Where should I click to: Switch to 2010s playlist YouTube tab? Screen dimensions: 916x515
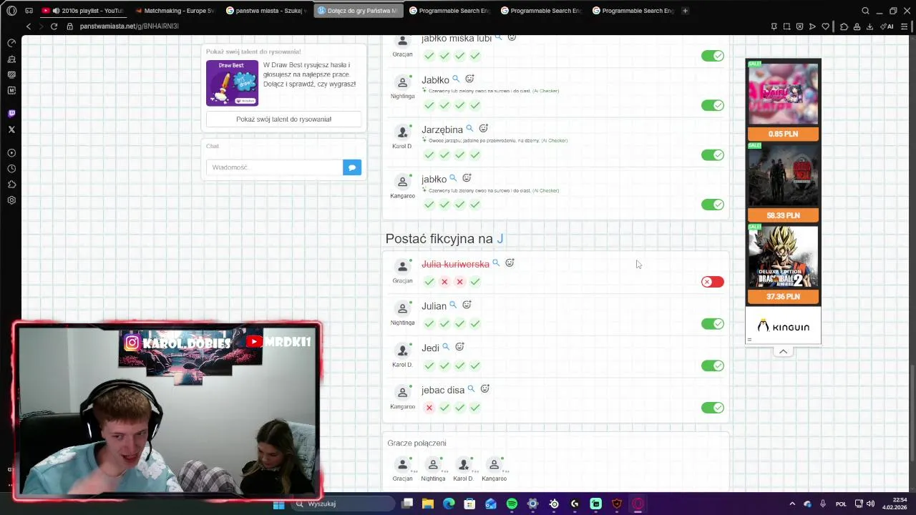(84, 11)
